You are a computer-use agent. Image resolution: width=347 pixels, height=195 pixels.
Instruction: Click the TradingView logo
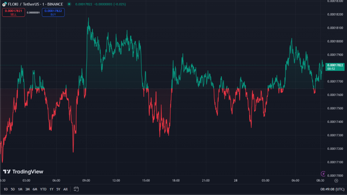tap(23, 171)
